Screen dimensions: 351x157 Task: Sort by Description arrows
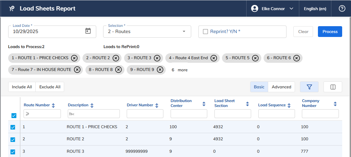(92, 105)
